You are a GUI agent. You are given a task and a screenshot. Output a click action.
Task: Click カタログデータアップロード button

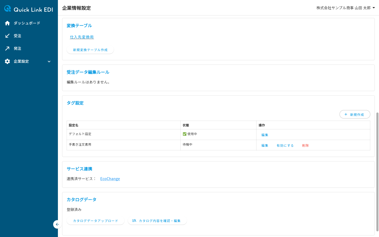(x=96, y=221)
